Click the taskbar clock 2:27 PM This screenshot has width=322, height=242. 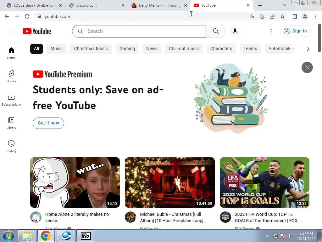click(306, 236)
